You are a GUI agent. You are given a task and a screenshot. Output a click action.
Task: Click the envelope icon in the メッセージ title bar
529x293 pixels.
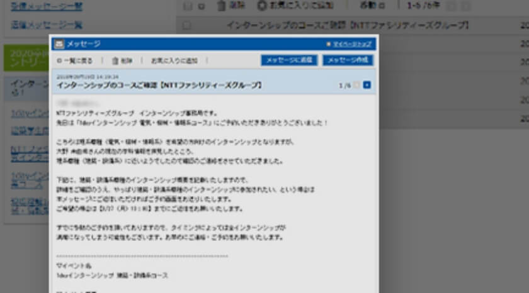pos(59,44)
